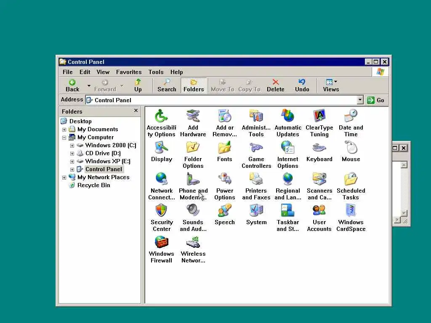Expand Control Panel tree node

(72, 169)
